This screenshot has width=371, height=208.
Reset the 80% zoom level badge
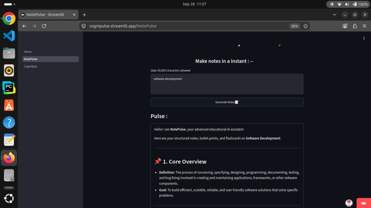(x=295, y=26)
